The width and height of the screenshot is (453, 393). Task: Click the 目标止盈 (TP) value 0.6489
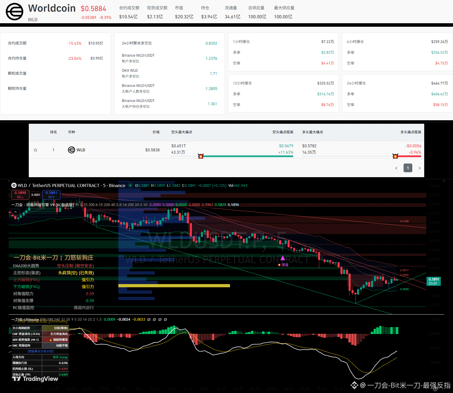[63, 375]
